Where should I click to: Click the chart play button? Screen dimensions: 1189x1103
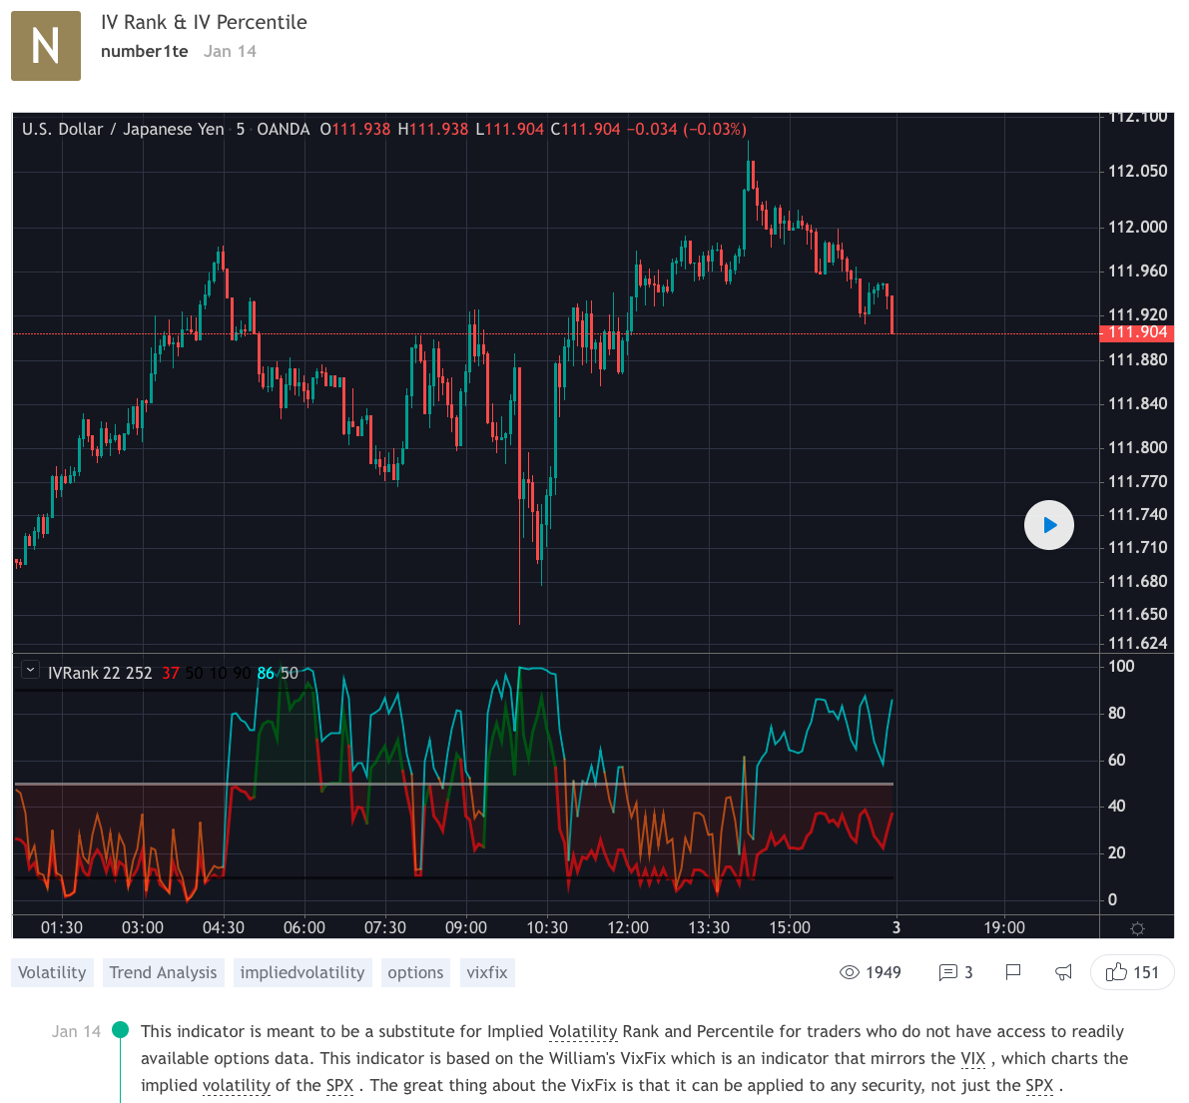[1049, 525]
